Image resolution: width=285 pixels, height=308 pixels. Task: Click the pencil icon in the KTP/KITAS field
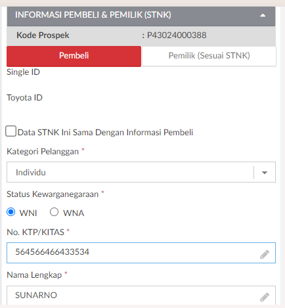tap(265, 254)
